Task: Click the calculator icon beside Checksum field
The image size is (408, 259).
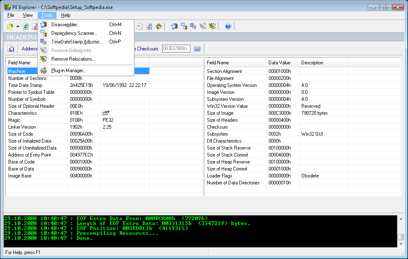Action: coord(197,49)
